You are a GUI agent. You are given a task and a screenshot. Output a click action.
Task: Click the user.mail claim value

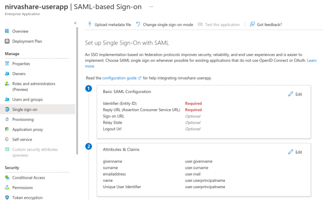[x=193, y=174]
